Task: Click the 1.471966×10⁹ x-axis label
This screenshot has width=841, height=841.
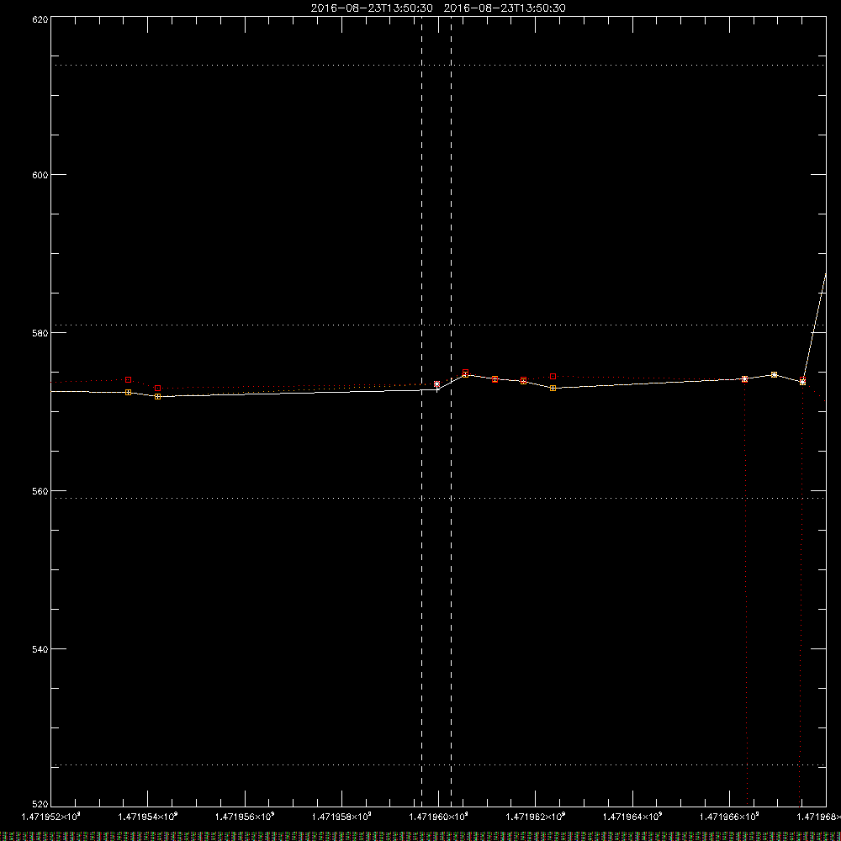Action: point(729,817)
